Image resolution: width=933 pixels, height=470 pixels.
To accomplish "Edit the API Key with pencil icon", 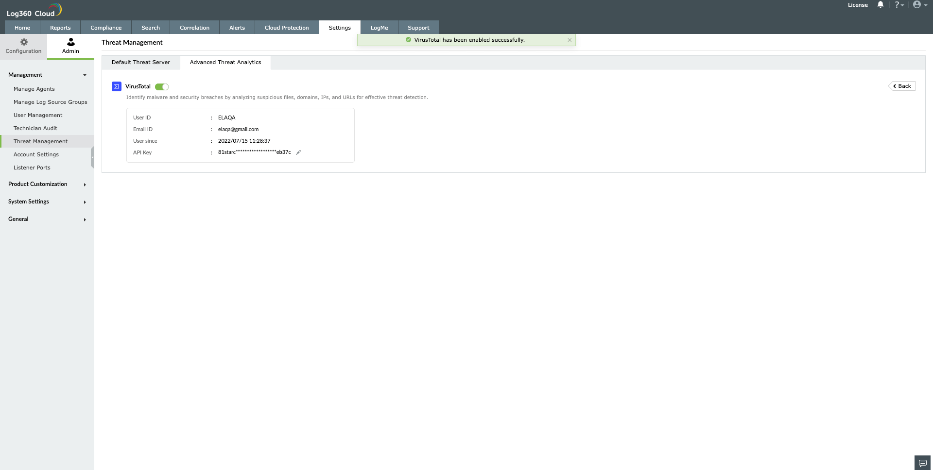I will [298, 152].
